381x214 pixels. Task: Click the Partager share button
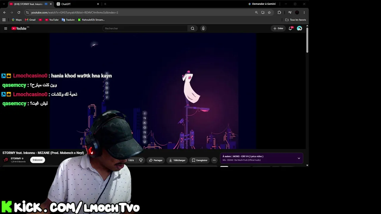(x=156, y=160)
